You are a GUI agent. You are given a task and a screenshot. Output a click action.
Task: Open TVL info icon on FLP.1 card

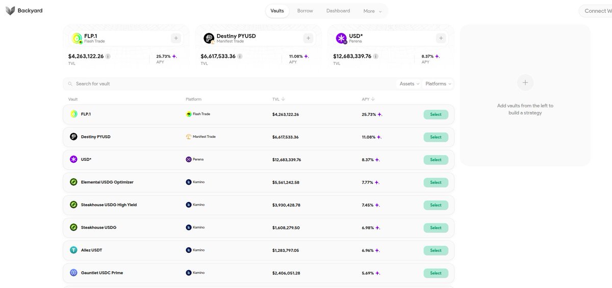pos(108,56)
